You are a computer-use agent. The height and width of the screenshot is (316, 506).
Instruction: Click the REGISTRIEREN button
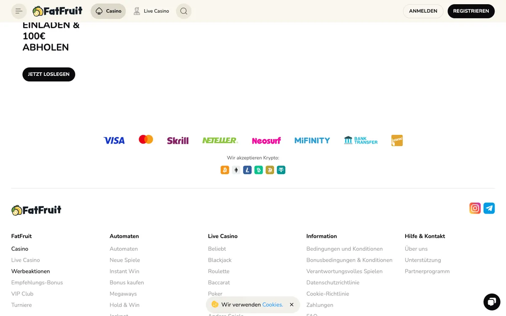coord(471,11)
